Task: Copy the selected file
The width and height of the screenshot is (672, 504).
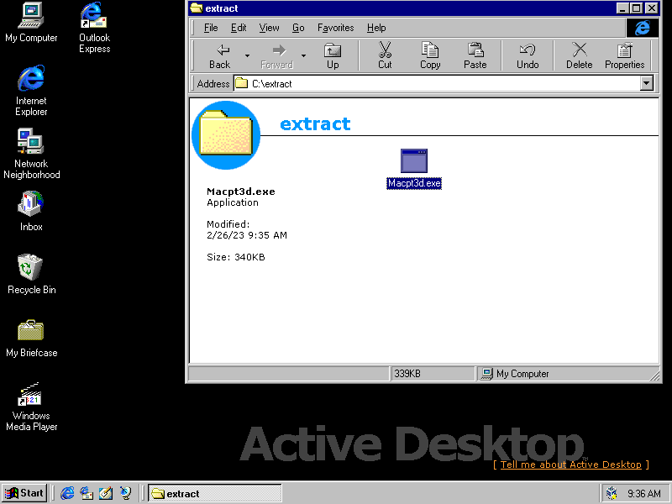Action: pyautogui.click(x=430, y=56)
